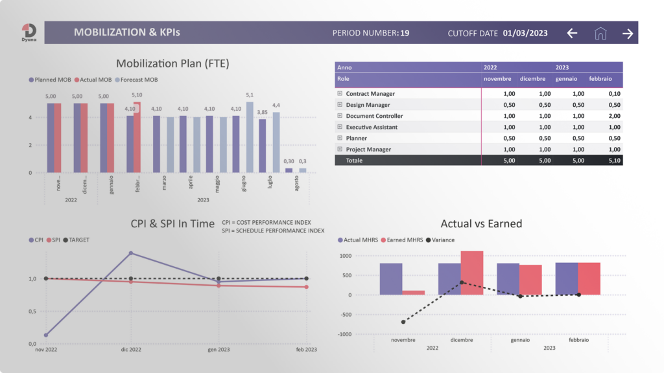
Task: Click the Planned MOB bar for agosto
Action: (289, 170)
